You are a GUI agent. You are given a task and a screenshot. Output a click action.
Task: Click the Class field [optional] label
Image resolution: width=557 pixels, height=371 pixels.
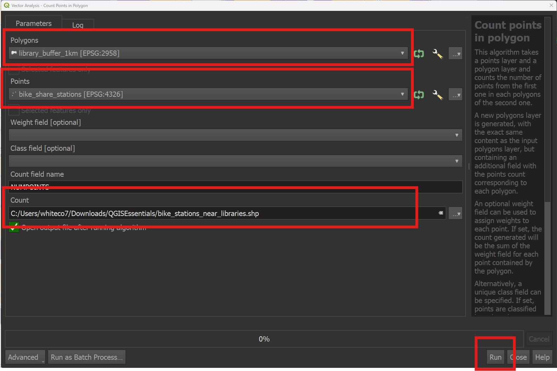coord(43,148)
